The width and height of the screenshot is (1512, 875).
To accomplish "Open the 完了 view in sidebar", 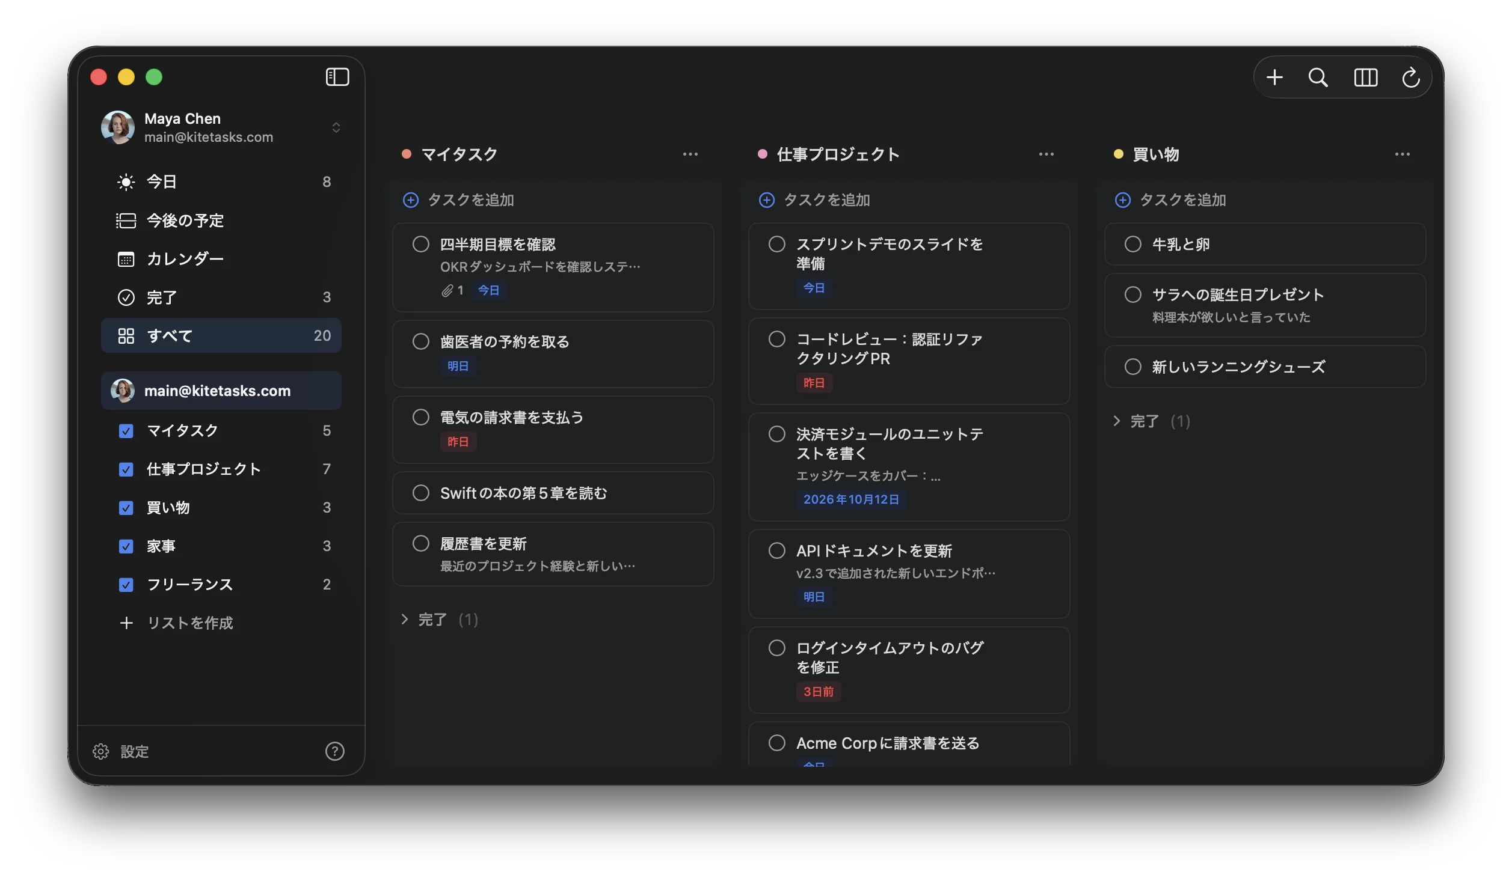I will (x=221, y=297).
